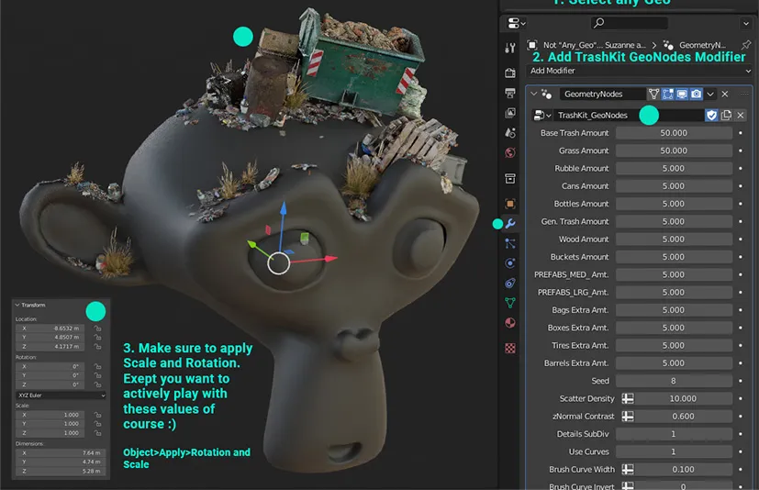Remove the GeometryNodes modifier
This screenshot has width=759, height=490.
pyautogui.click(x=725, y=94)
